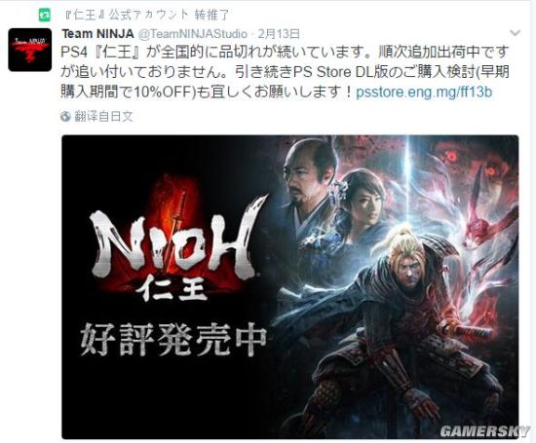Click the globe translation icon
The height and width of the screenshot is (443, 536).
(65, 117)
